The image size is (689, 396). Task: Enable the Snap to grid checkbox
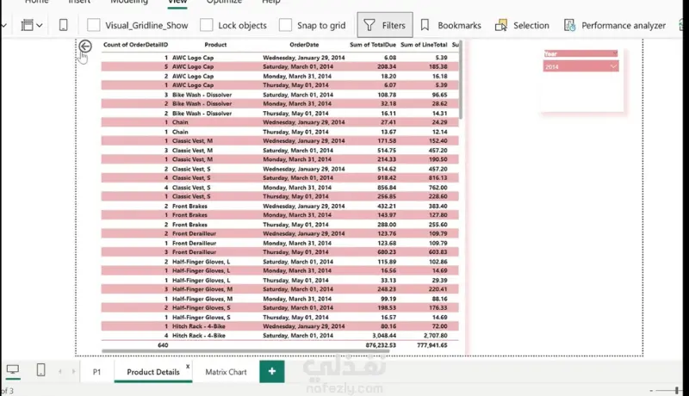(x=285, y=26)
